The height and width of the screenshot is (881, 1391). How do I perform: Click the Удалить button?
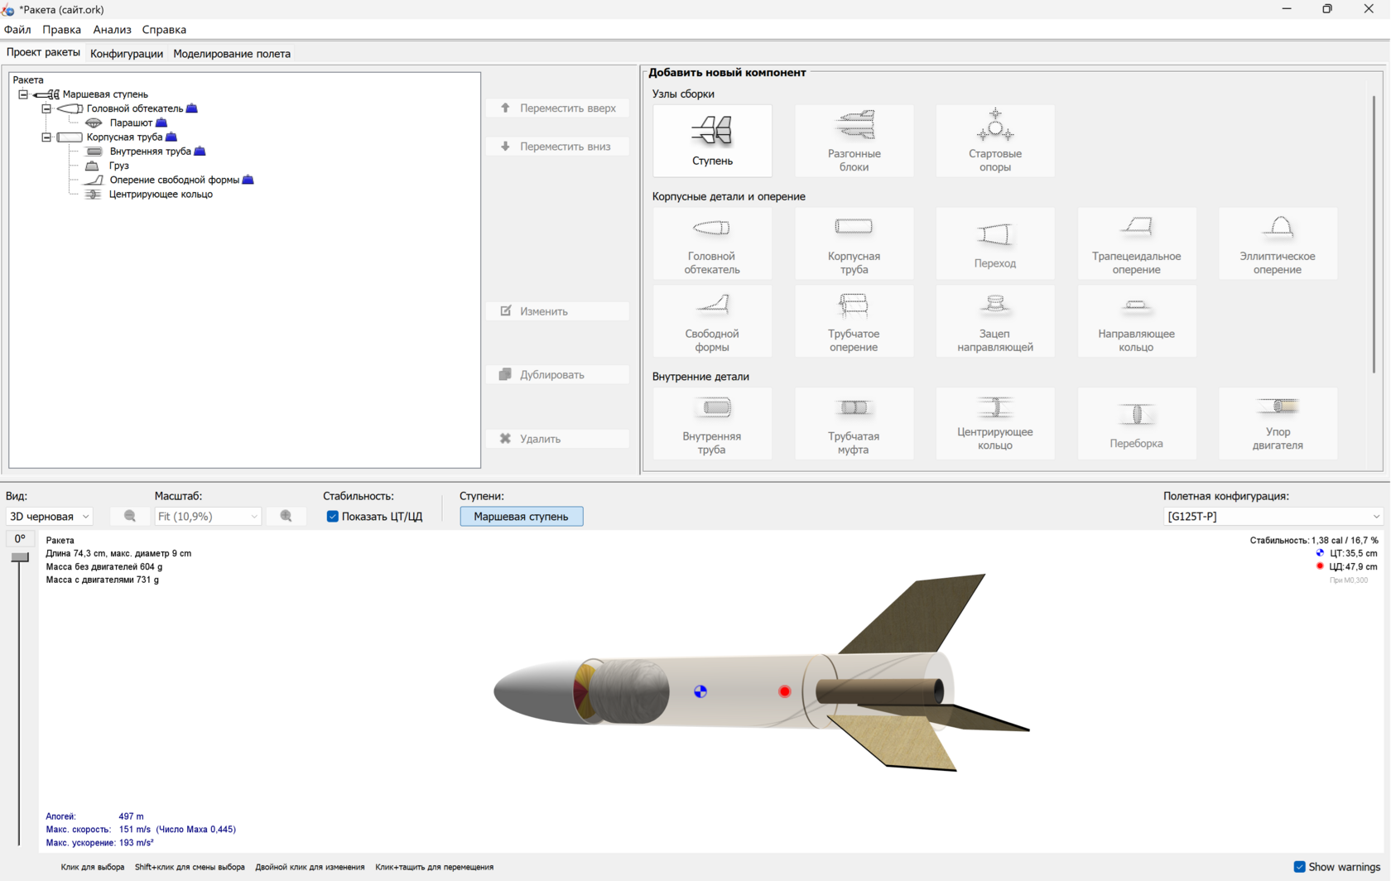pyautogui.click(x=558, y=438)
